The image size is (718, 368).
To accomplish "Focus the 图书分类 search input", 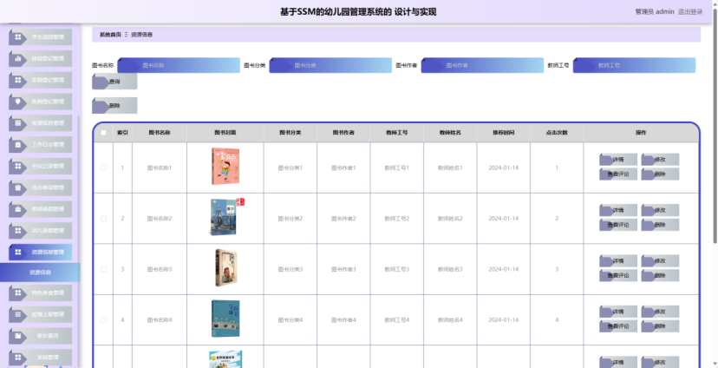I will click(330, 66).
